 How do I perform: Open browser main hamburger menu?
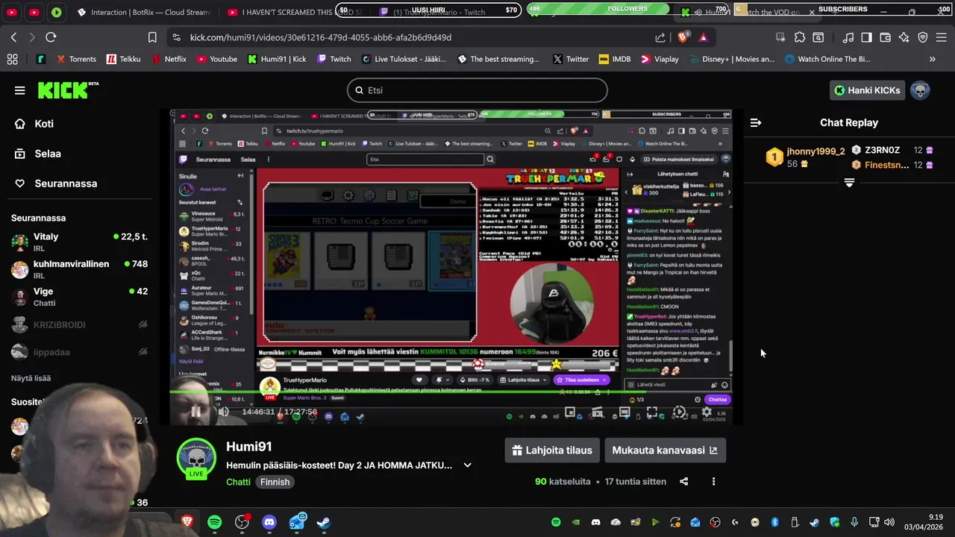(x=942, y=37)
